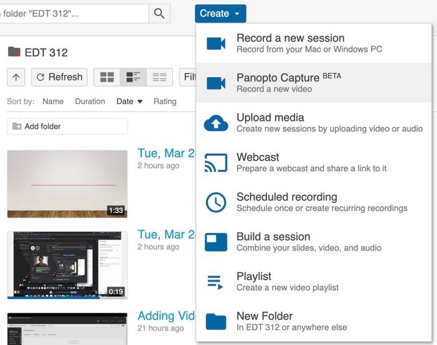Click the Panopto Capture camera icon

tap(215, 83)
